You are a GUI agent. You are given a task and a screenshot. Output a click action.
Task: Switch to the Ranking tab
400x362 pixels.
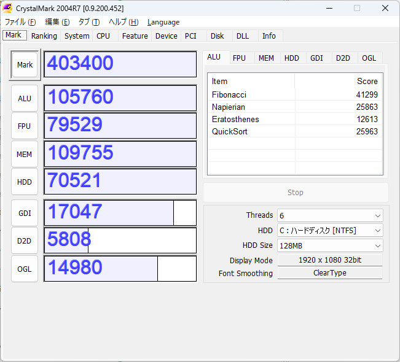coord(44,36)
